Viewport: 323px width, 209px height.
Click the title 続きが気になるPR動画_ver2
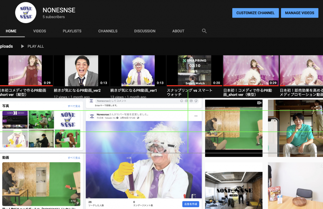(77, 91)
